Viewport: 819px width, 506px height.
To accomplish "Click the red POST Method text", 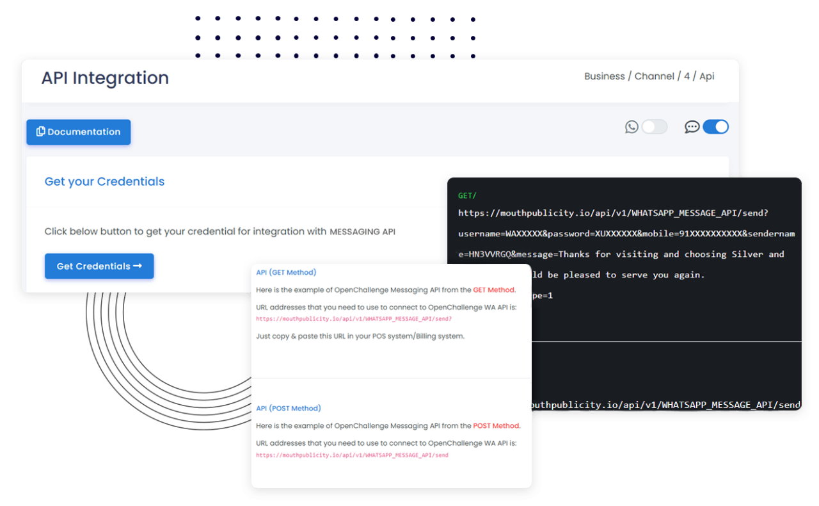I will pyautogui.click(x=497, y=425).
